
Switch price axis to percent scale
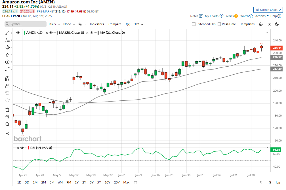[x=270, y=182]
